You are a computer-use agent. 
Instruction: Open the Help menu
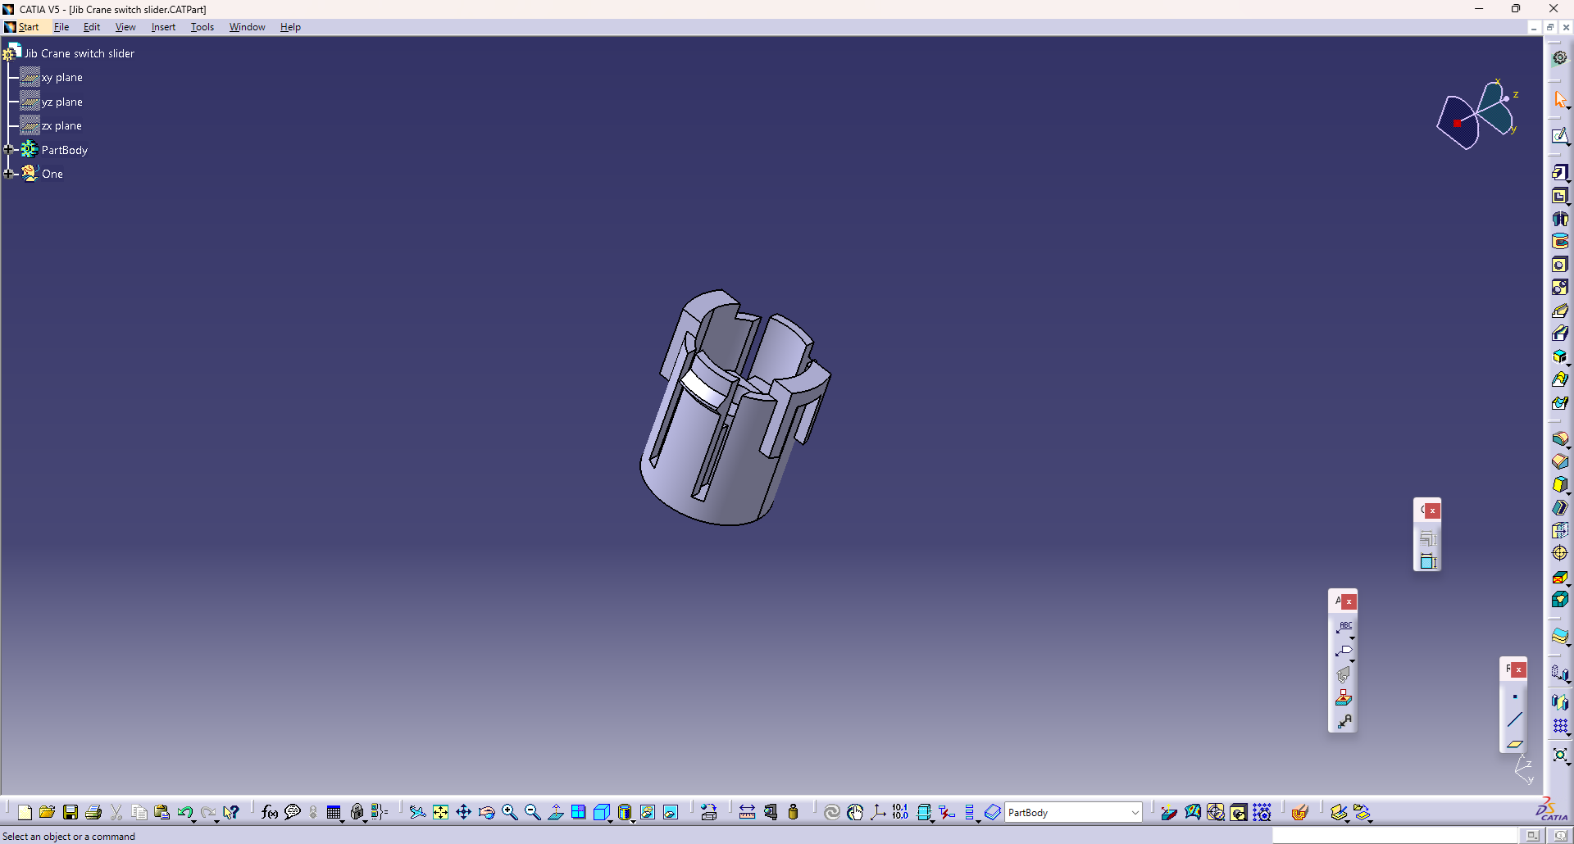click(x=290, y=27)
